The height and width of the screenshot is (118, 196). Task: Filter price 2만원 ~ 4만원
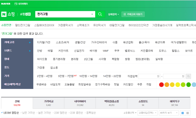[x=45, y=76]
